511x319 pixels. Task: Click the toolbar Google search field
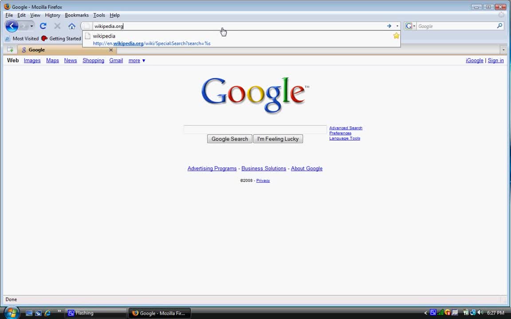456,26
